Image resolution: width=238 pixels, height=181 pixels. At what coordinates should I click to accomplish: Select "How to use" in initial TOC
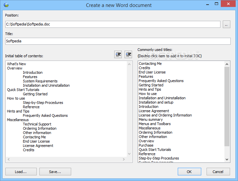[16, 98]
